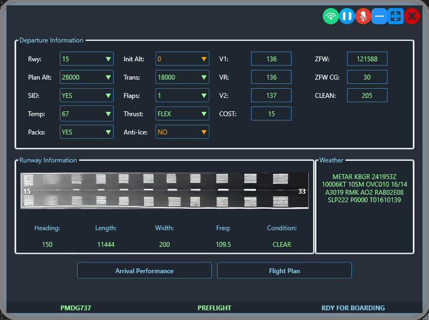Image resolution: width=429 pixels, height=320 pixels.
Task: Open the Thrust dropdown set to FLEX
Action: 182,114
